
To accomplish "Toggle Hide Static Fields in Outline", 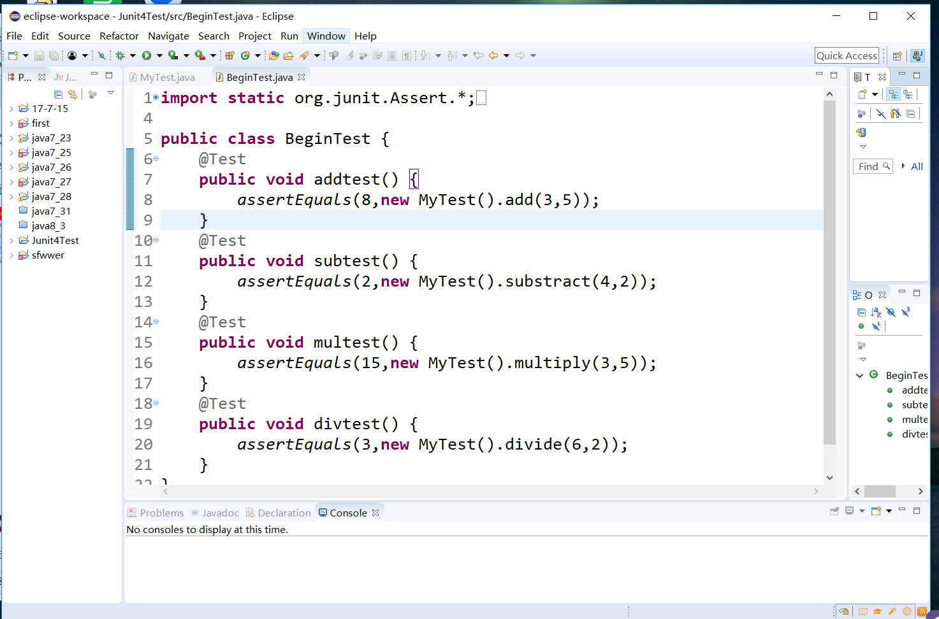I will [x=905, y=312].
